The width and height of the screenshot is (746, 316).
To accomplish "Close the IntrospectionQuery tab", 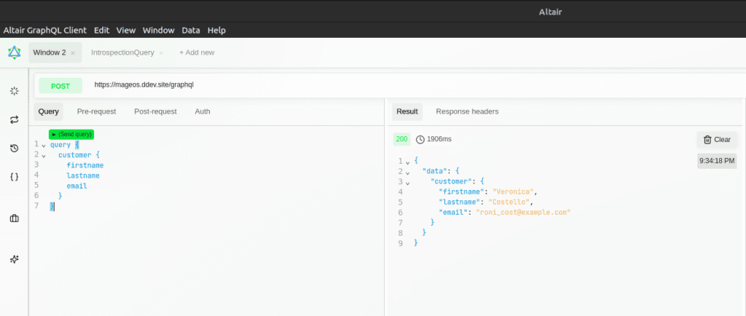I will click(161, 53).
